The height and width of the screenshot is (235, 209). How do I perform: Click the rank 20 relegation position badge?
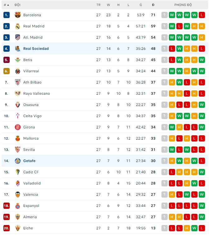[7, 228]
